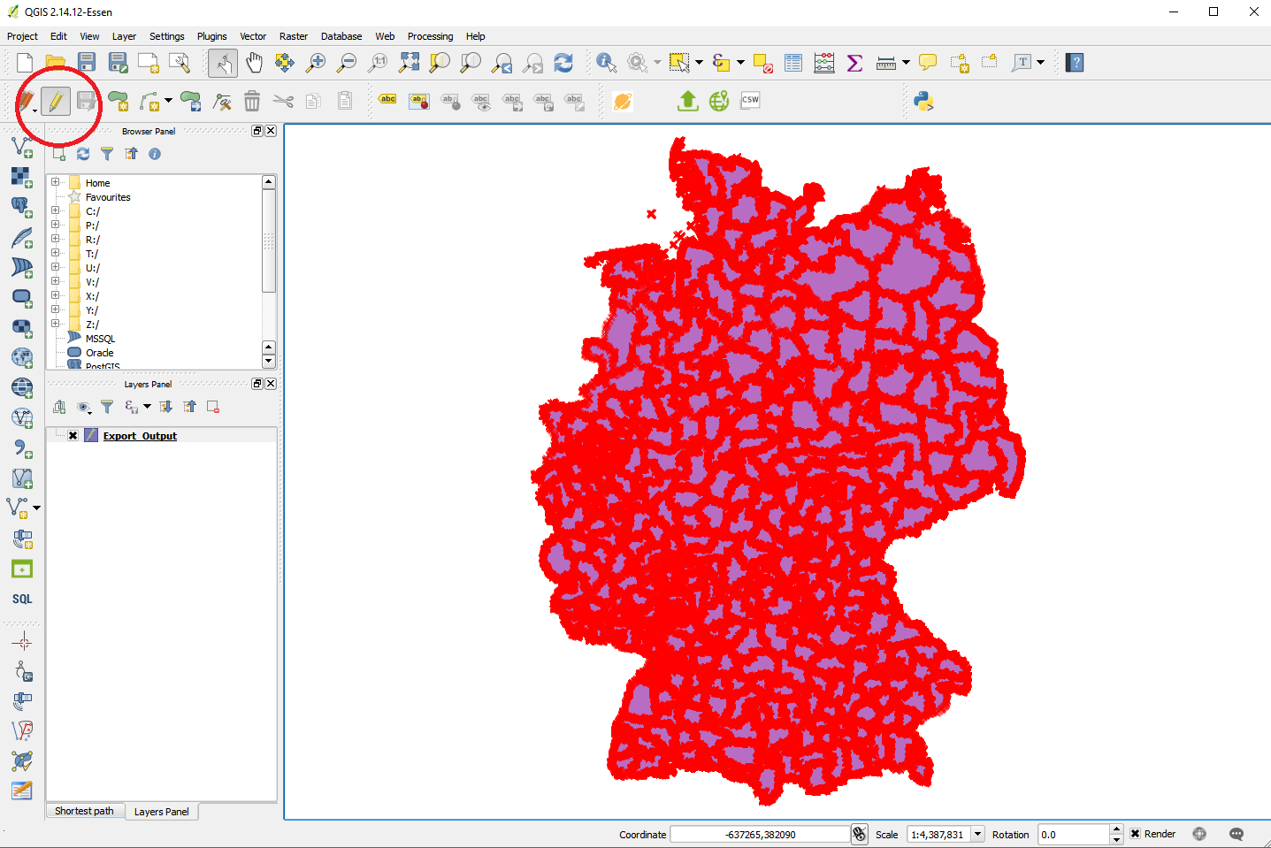Open the Help contents icon
1271x848 pixels.
pos(1075,63)
